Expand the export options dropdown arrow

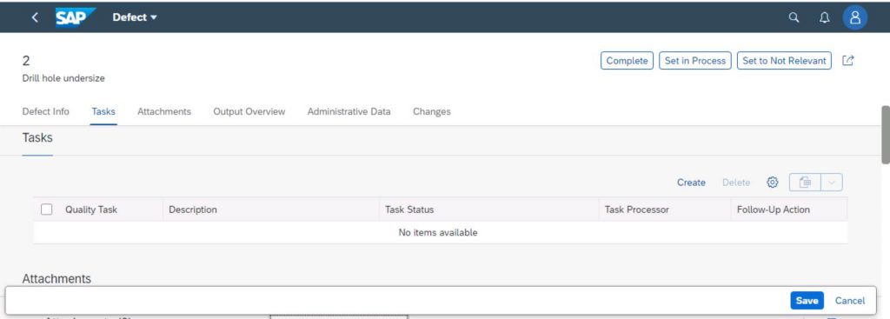[x=832, y=183]
